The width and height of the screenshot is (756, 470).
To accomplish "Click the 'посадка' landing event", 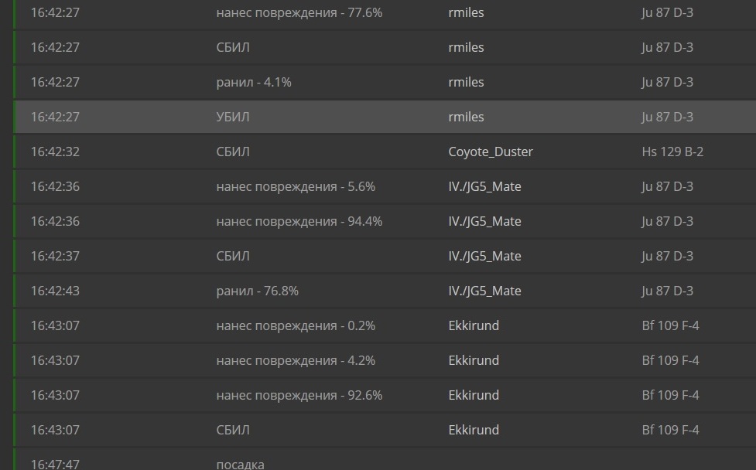I will click(240, 465).
